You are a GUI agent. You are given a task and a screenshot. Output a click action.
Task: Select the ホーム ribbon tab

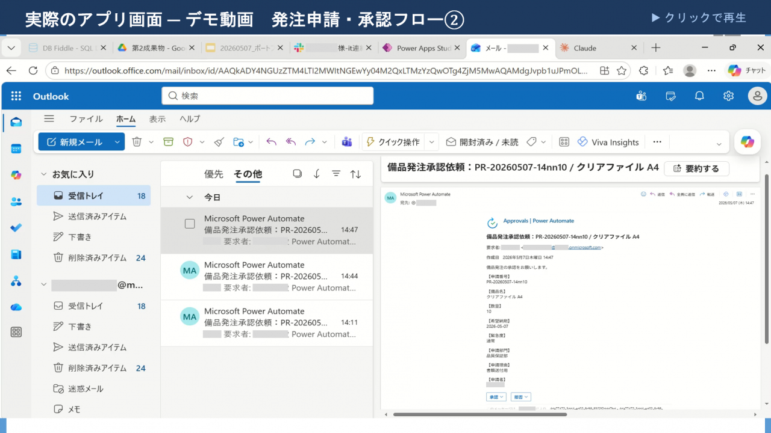pyautogui.click(x=126, y=119)
